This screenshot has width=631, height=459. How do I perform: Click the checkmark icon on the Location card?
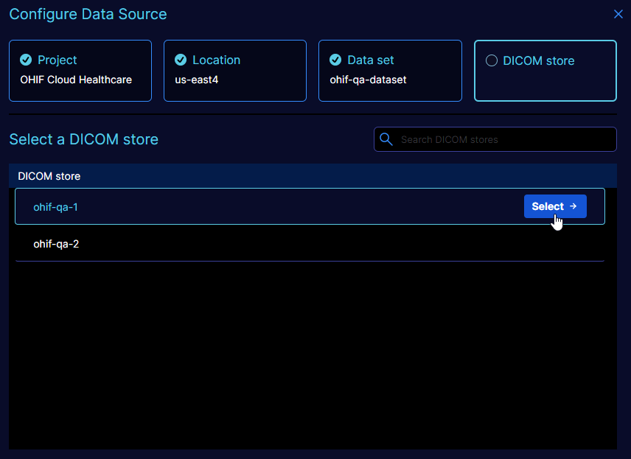(181, 60)
